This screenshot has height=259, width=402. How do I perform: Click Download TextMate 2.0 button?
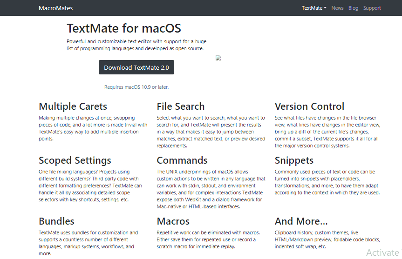136,67
